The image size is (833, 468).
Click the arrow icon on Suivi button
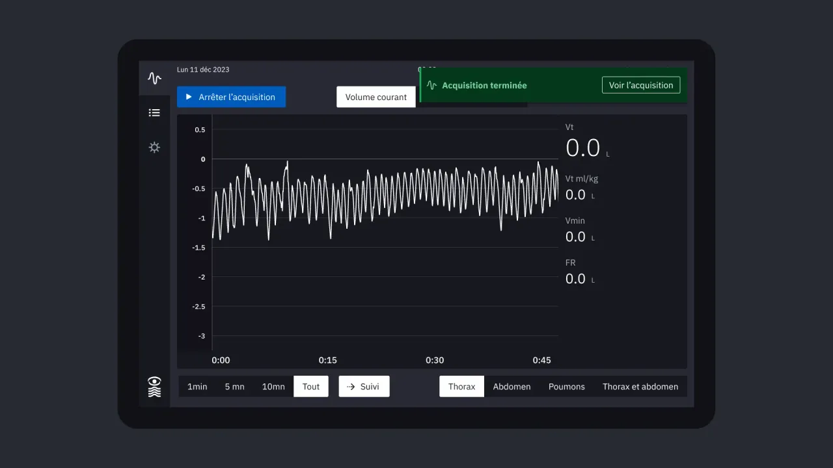coord(350,387)
